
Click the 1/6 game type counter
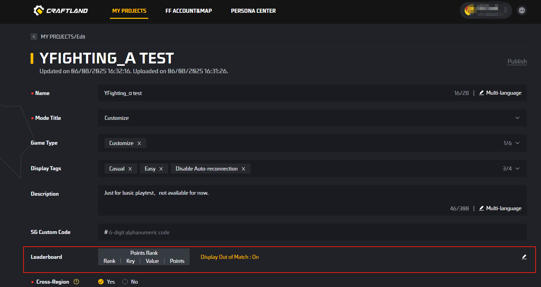[507, 143]
